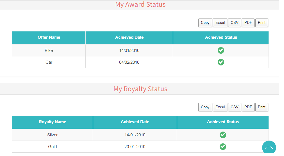Click the green checkmark in Bike row
284x156 pixels.
[221, 51]
